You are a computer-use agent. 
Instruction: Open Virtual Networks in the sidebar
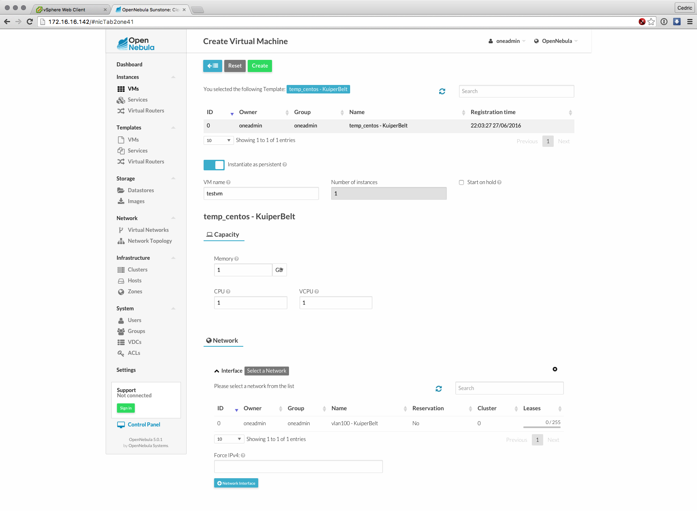(148, 230)
